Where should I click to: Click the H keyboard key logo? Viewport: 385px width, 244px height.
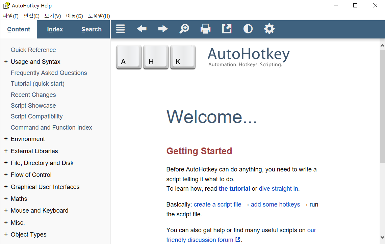click(156, 57)
